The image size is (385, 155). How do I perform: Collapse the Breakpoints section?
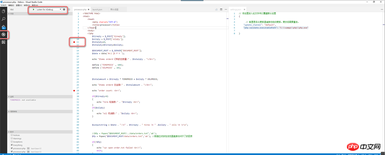coord(40,132)
